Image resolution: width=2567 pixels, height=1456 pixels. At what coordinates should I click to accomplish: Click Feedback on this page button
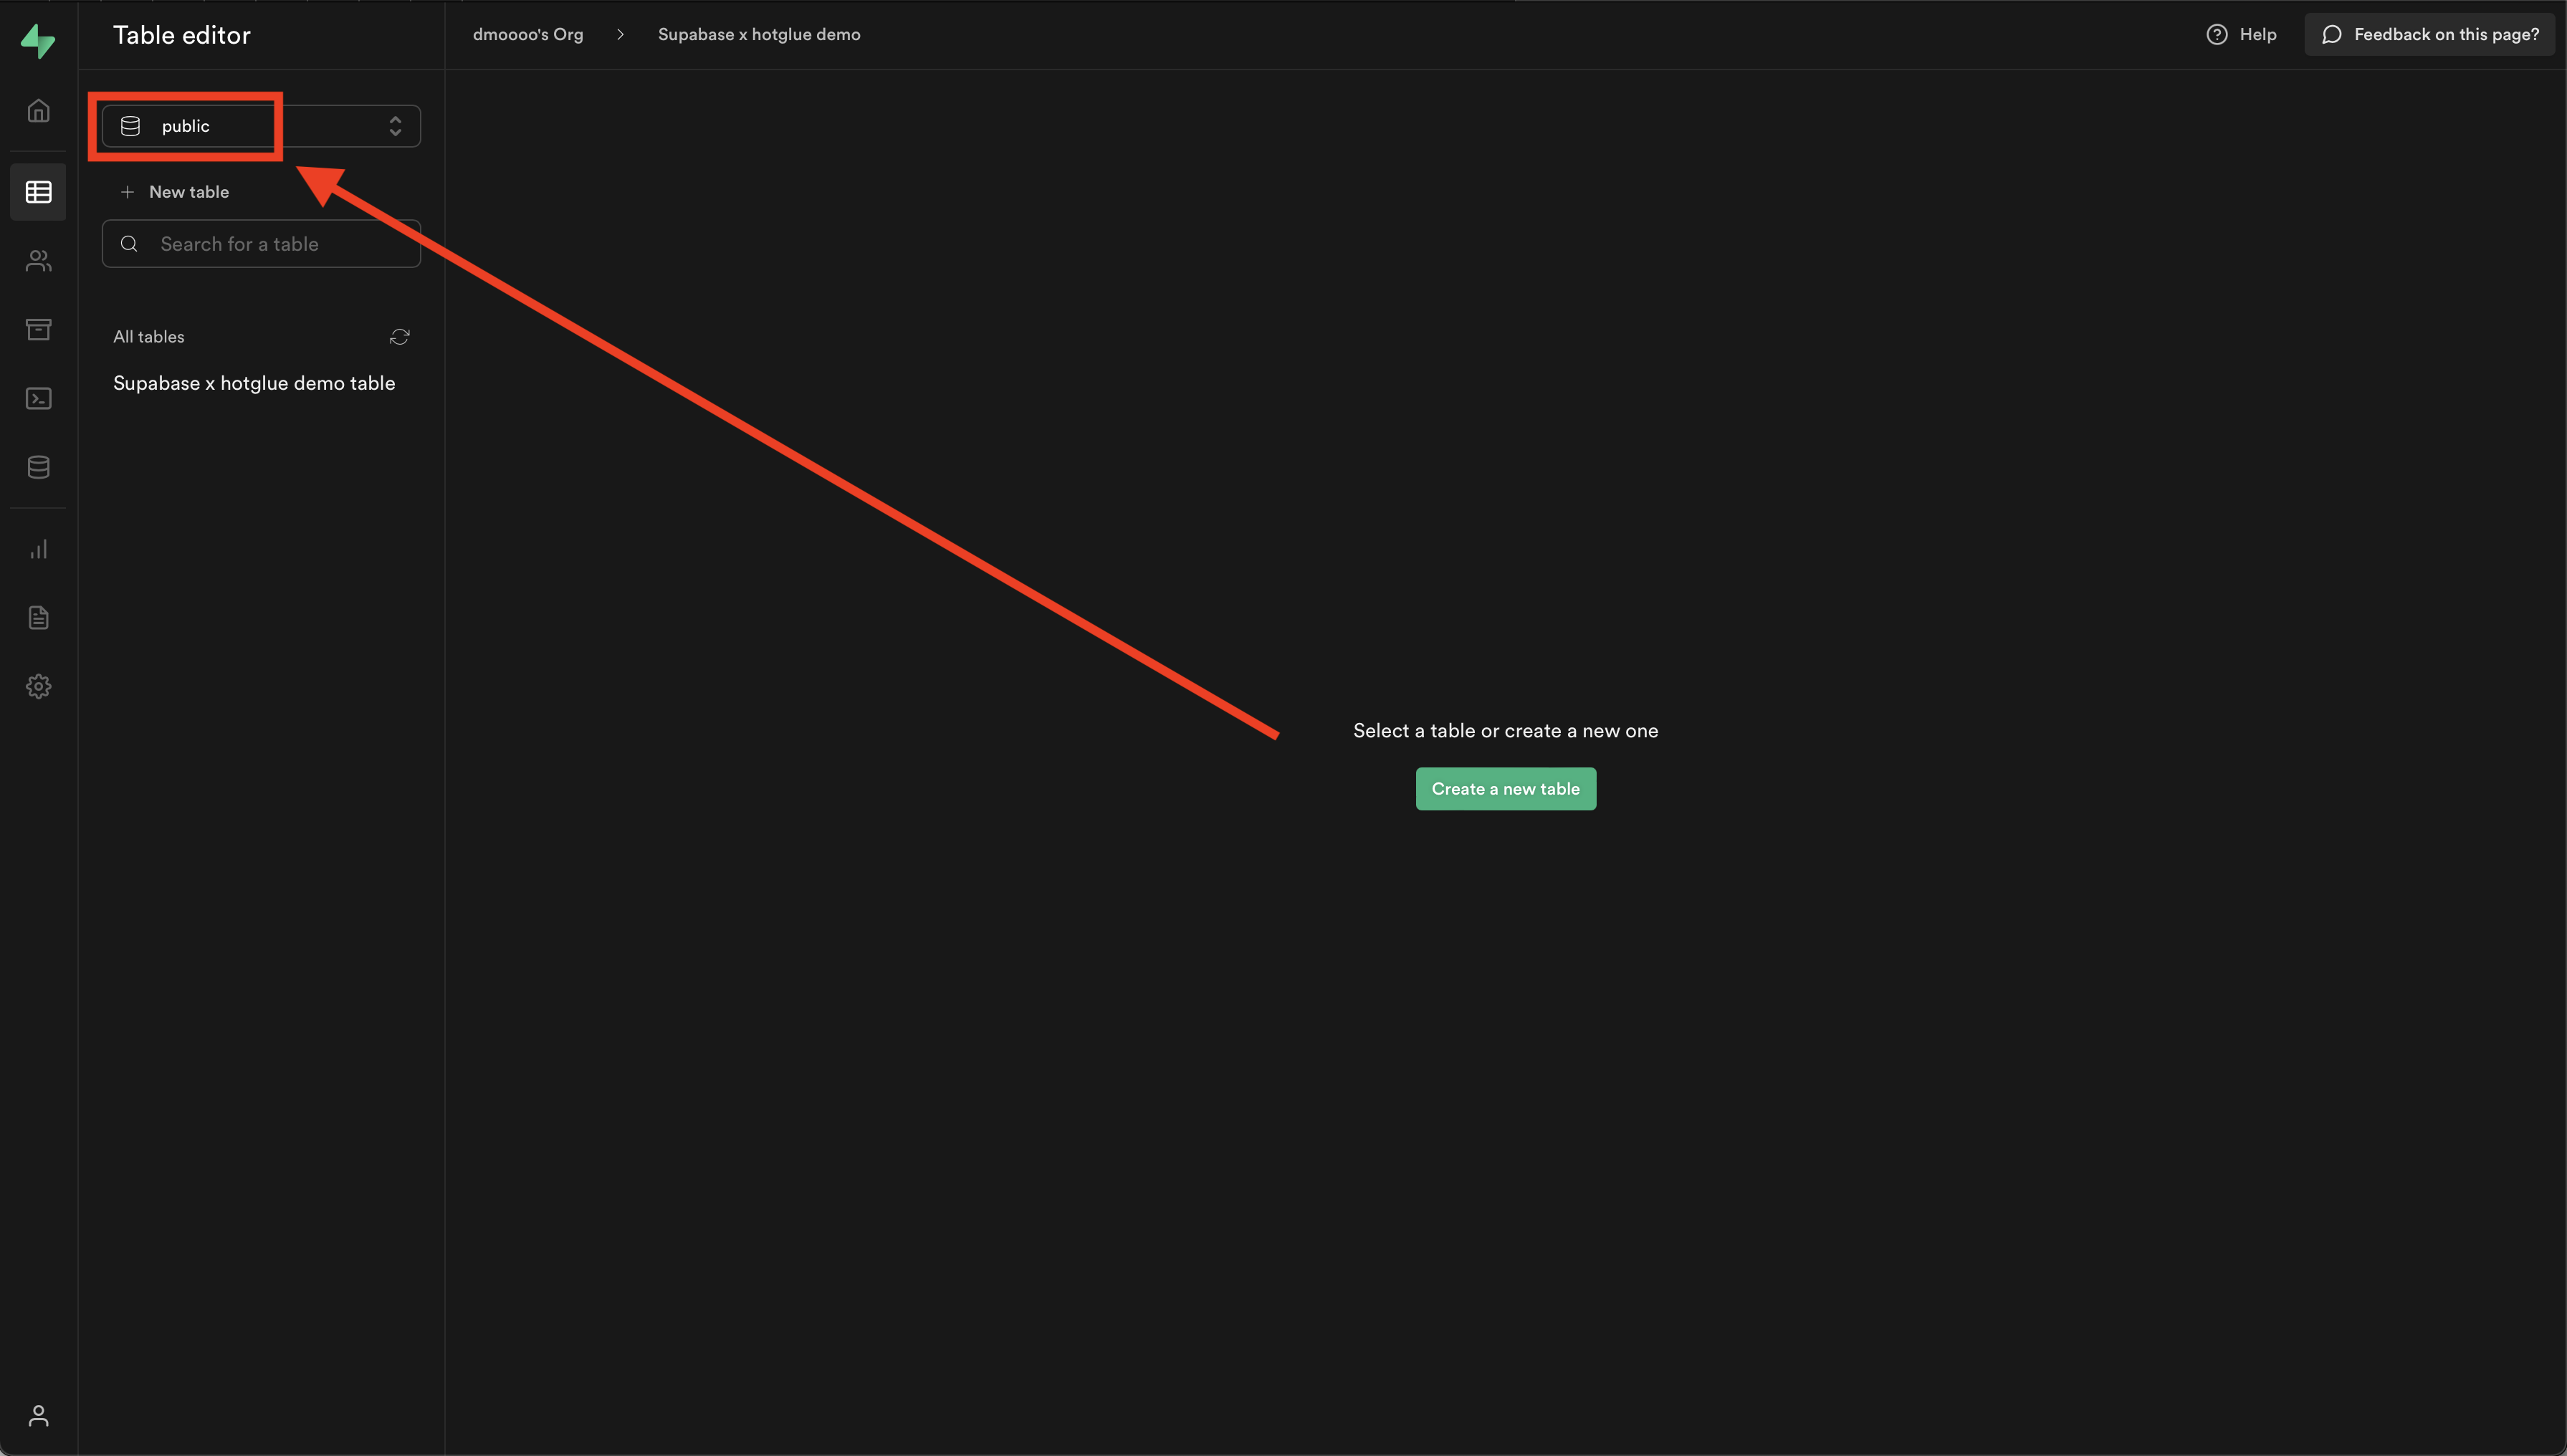(x=2429, y=34)
